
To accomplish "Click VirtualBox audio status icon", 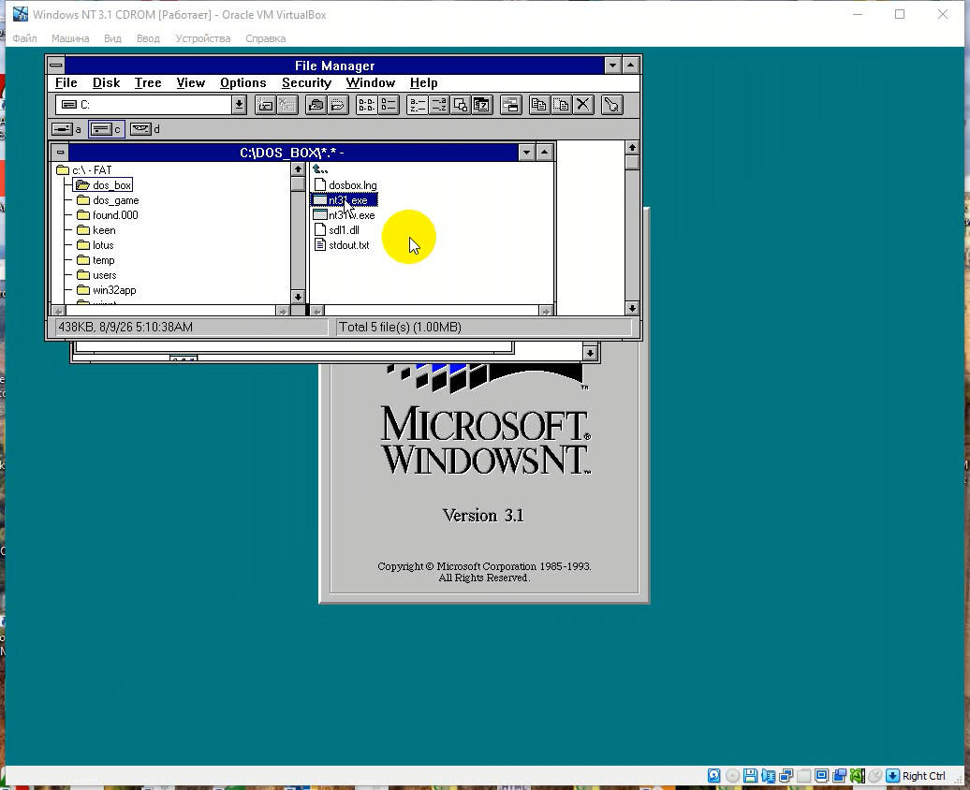I will [769, 775].
